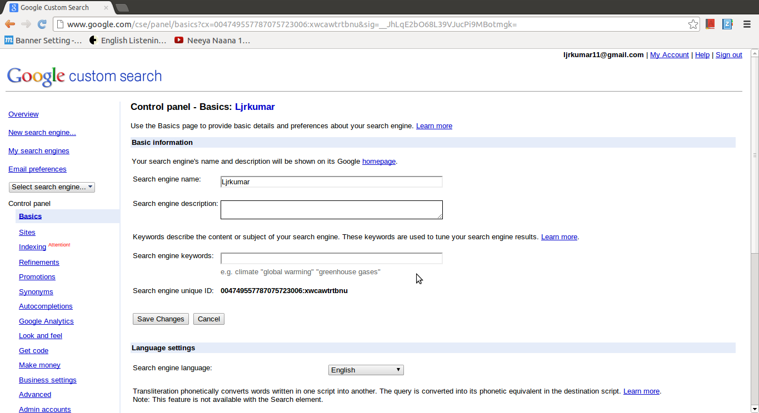This screenshot has height=413, width=759.
Task: Reload the page with refresh icon
Action: tap(42, 24)
